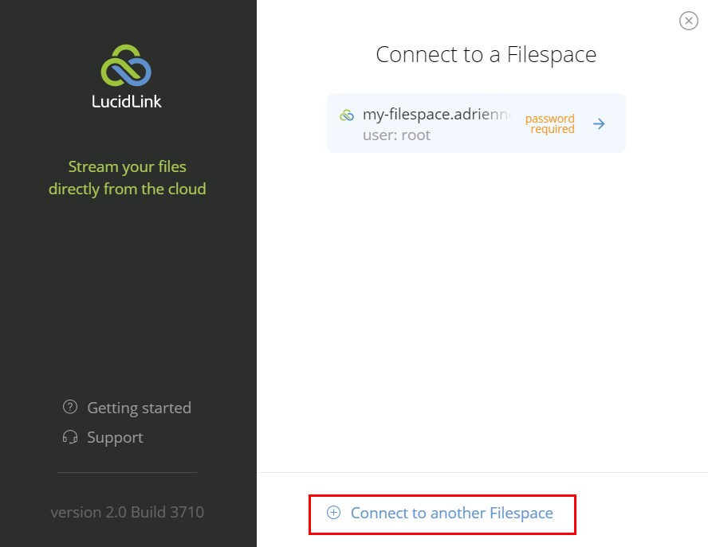The height and width of the screenshot is (547, 708).
Task: Click the user: root text
Action: coord(396,135)
